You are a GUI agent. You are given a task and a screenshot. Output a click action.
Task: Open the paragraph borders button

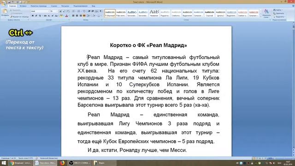tap(99, 16)
